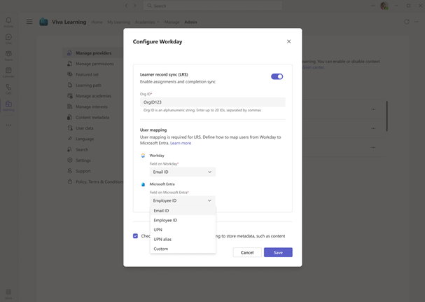The image size is (425, 302).
Task: Open first provider row ellipsis menu
Action: [x=373, y=109]
